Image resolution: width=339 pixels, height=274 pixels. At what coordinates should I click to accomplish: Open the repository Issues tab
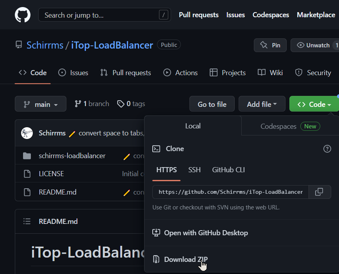point(73,73)
